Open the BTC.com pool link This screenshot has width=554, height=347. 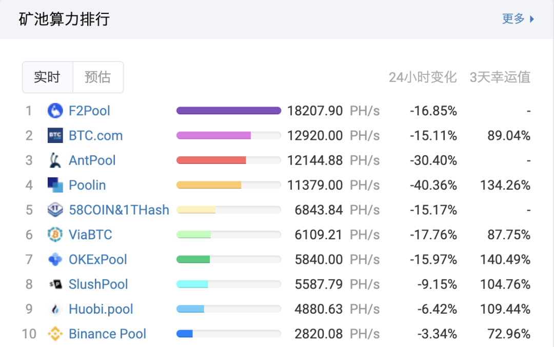(96, 135)
